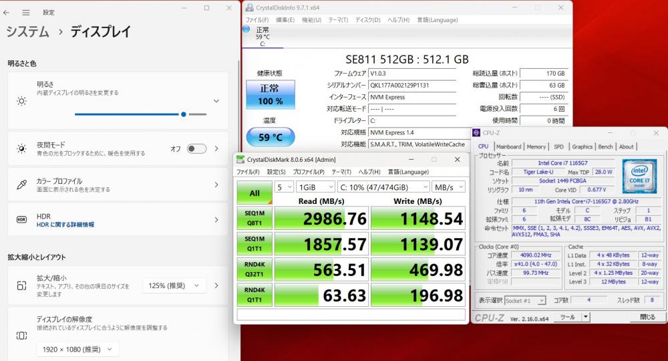The width and height of the screenshot is (668, 361).
Task: Click the 59 °C temperature indicator
Action: click(270, 138)
